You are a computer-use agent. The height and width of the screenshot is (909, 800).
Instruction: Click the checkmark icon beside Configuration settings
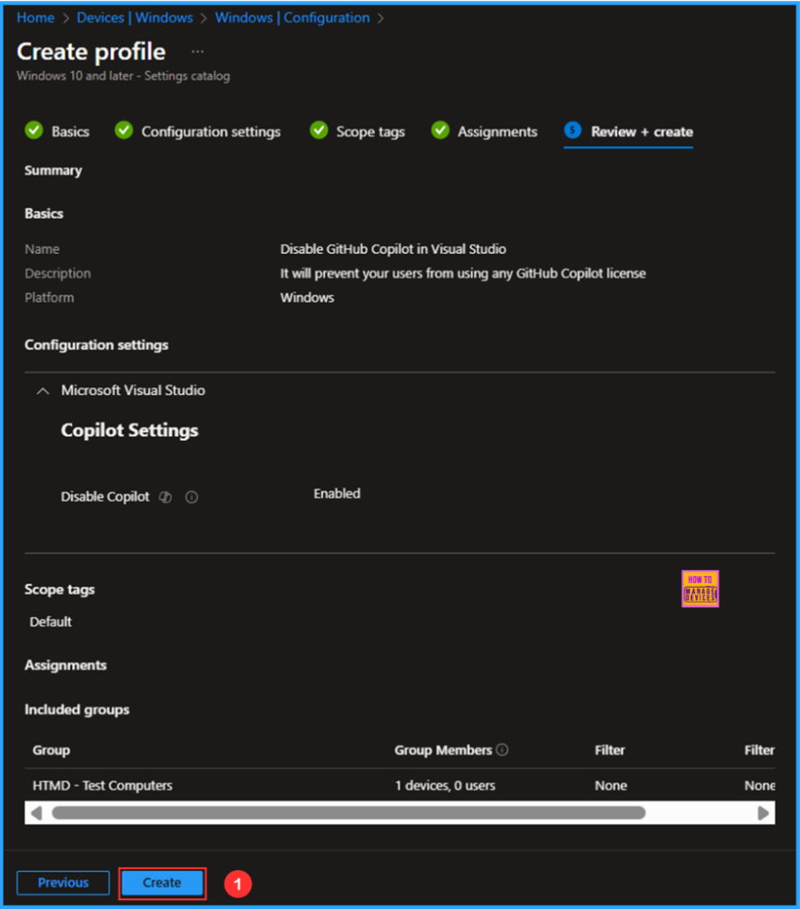tap(123, 130)
